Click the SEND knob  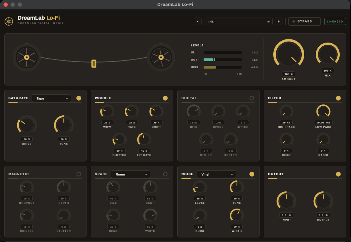click(x=113, y=216)
